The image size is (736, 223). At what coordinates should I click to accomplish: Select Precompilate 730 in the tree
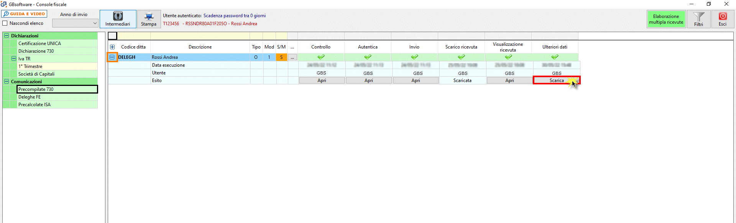(58, 89)
